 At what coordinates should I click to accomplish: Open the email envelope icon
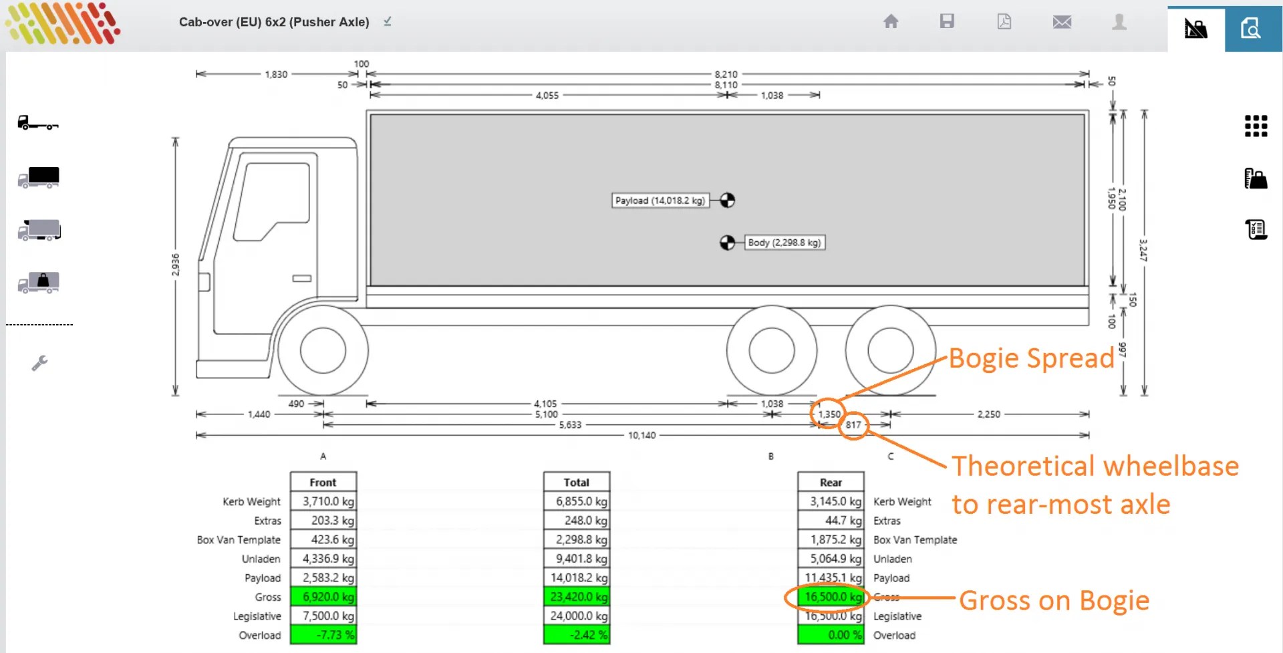coord(1062,22)
